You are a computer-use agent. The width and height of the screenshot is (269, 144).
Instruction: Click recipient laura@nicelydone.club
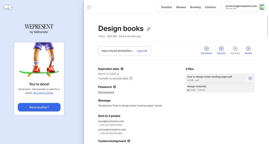coord(111,121)
